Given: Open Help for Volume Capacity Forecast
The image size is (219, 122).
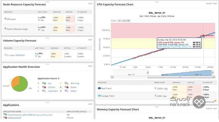Looking at the screenshot, I should click(90, 40).
